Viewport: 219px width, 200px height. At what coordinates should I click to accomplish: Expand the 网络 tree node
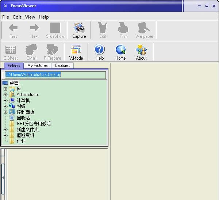pos(5,106)
